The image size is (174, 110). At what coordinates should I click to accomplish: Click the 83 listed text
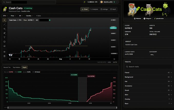(37, 72)
